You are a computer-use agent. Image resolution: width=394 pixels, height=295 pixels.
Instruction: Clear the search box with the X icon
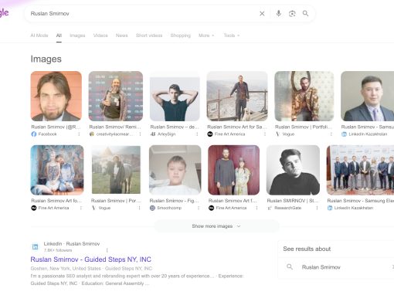tap(262, 14)
